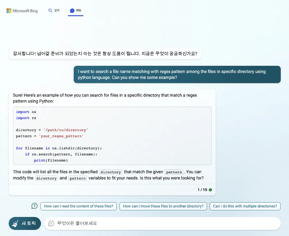Select the 채팅 chat tab

click(75, 10)
